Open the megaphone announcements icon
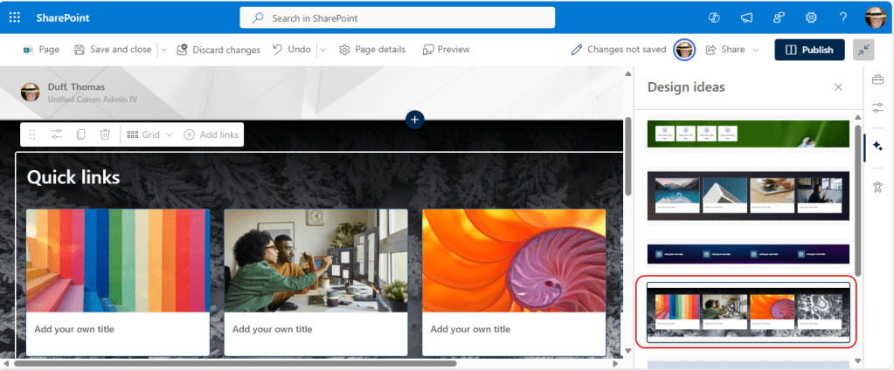Screen dimensions: 894x370 [x=746, y=17]
